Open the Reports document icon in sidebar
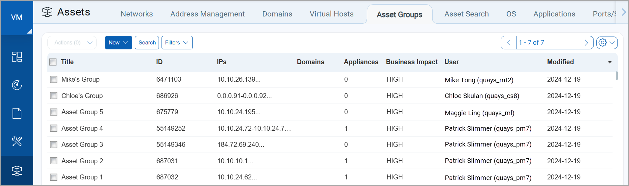The width and height of the screenshot is (629, 186). 17,113
